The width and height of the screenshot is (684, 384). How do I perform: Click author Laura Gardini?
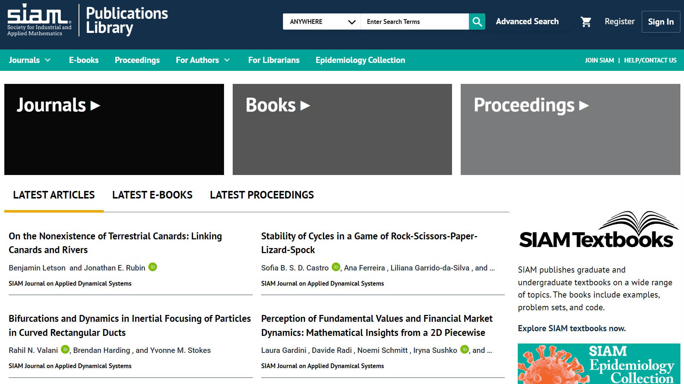(284, 350)
